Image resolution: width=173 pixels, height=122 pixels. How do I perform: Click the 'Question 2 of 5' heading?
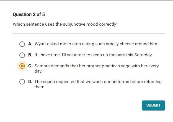29,14
